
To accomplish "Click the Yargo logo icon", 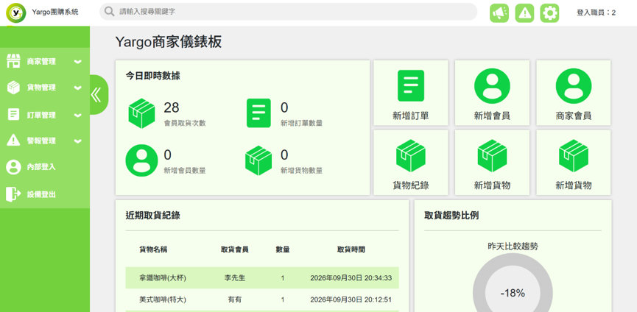I will point(16,13).
